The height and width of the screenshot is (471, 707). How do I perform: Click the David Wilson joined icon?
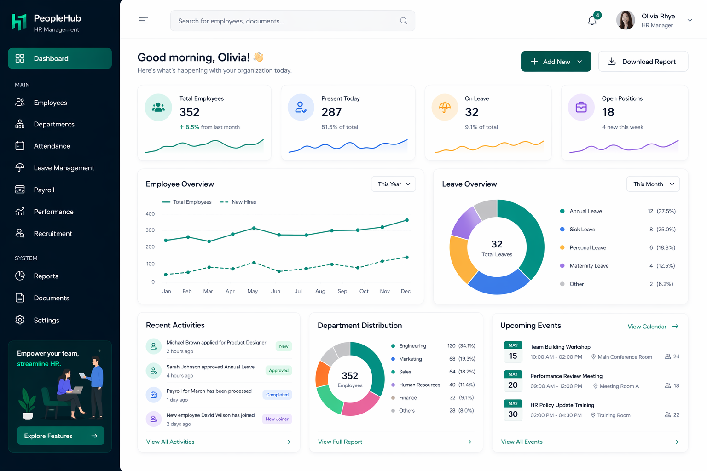154,419
